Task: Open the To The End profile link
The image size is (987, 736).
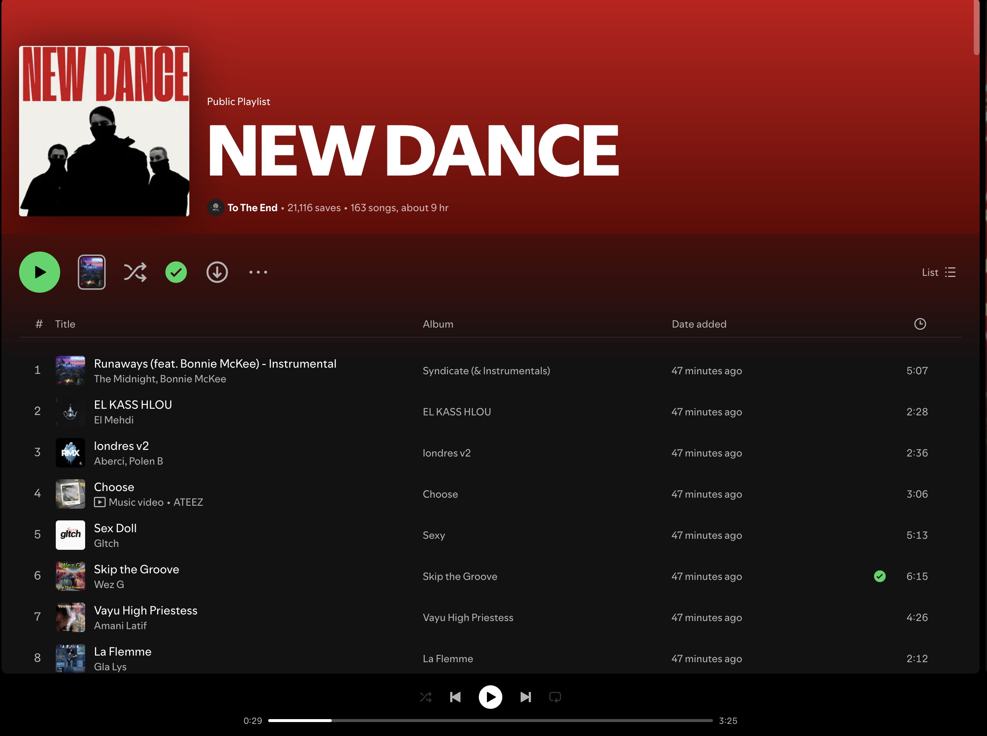Action: click(252, 208)
